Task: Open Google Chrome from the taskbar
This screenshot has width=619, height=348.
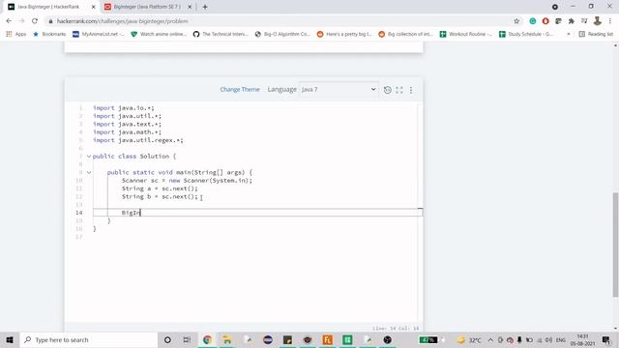Action: coord(207,339)
